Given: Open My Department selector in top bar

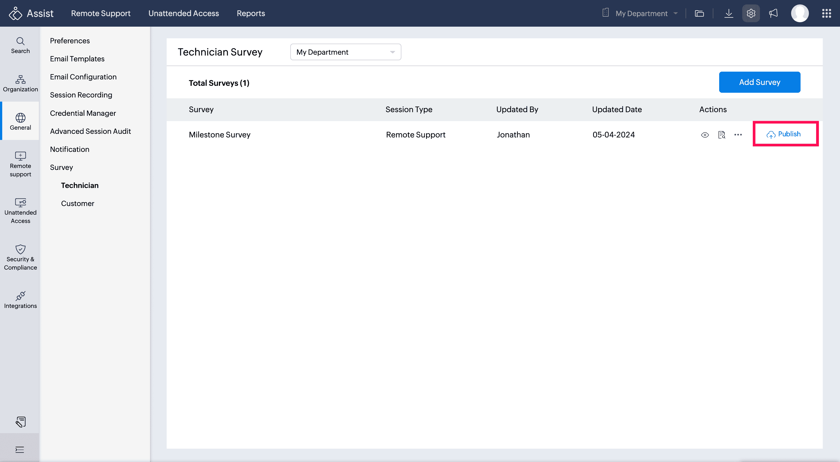Looking at the screenshot, I should pyautogui.click(x=641, y=13).
